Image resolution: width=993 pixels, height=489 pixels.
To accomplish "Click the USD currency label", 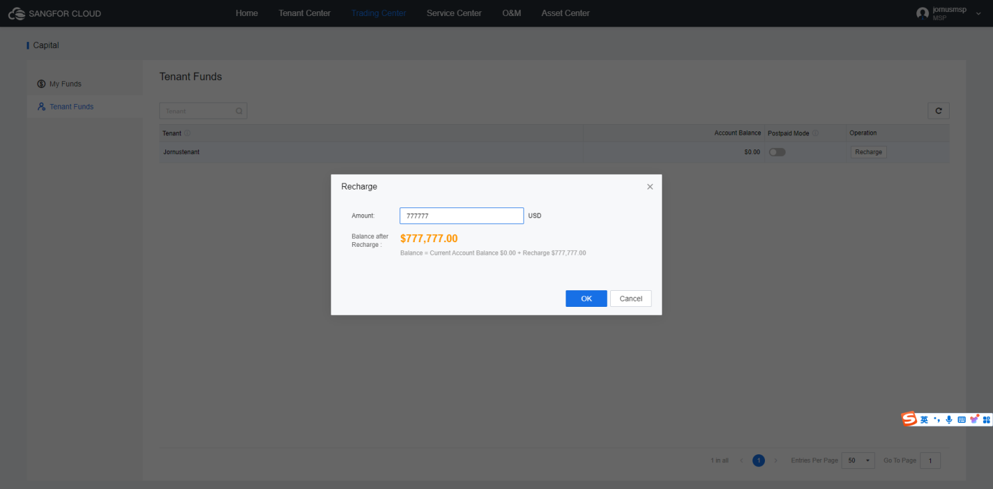I will [535, 216].
